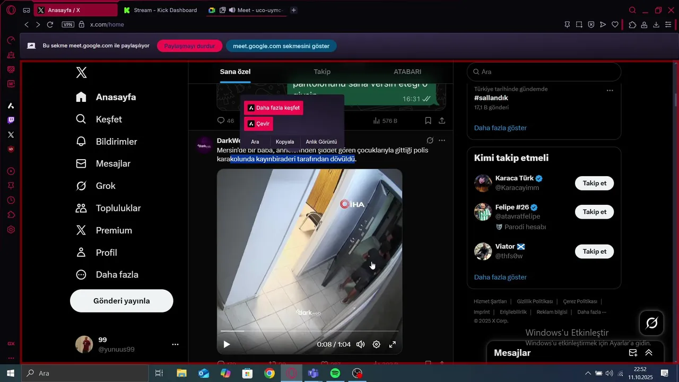The height and width of the screenshot is (382, 679).
Task: Click Daha fazla keşfet in popup
Action: (274, 108)
